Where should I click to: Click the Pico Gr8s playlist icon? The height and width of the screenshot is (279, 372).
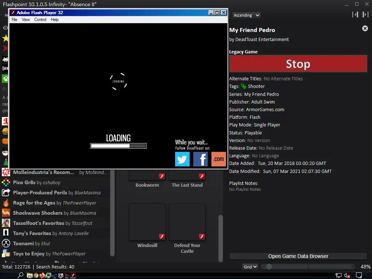point(6,182)
